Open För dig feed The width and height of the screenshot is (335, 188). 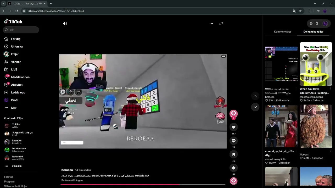(16, 39)
